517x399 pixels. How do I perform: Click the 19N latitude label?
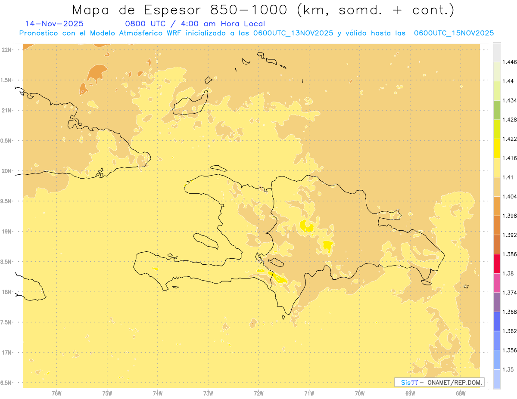(x=6, y=231)
